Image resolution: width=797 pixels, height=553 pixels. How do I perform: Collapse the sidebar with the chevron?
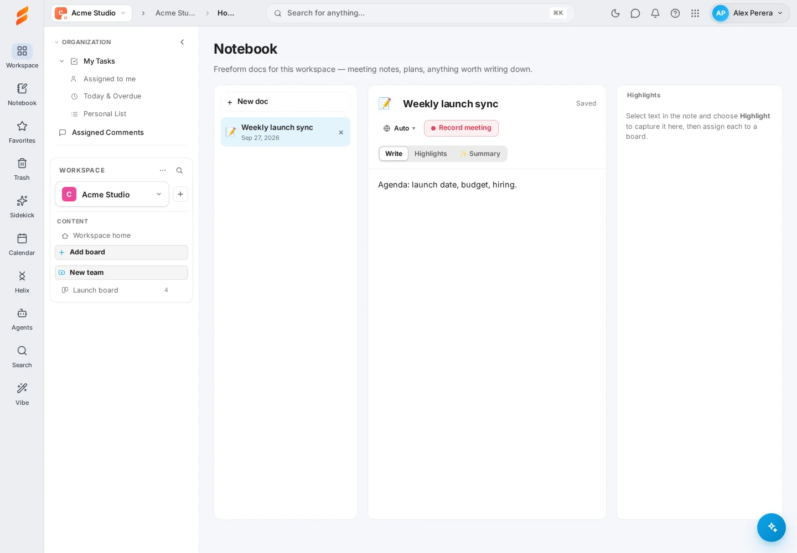tap(182, 42)
